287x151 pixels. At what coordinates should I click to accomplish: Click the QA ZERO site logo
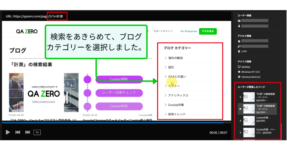point(27,31)
